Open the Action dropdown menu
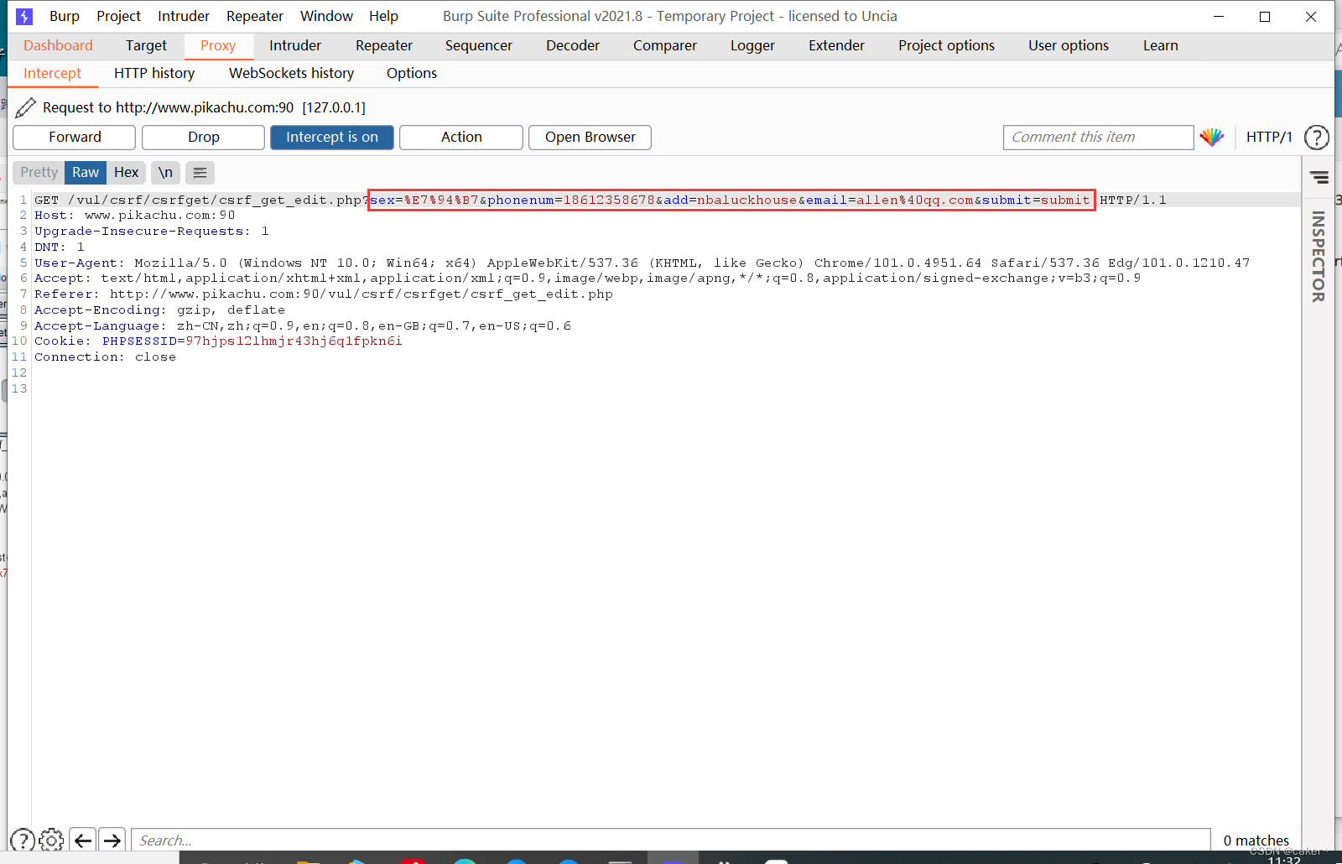The height and width of the screenshot is (864, 1342). (461, 138)
